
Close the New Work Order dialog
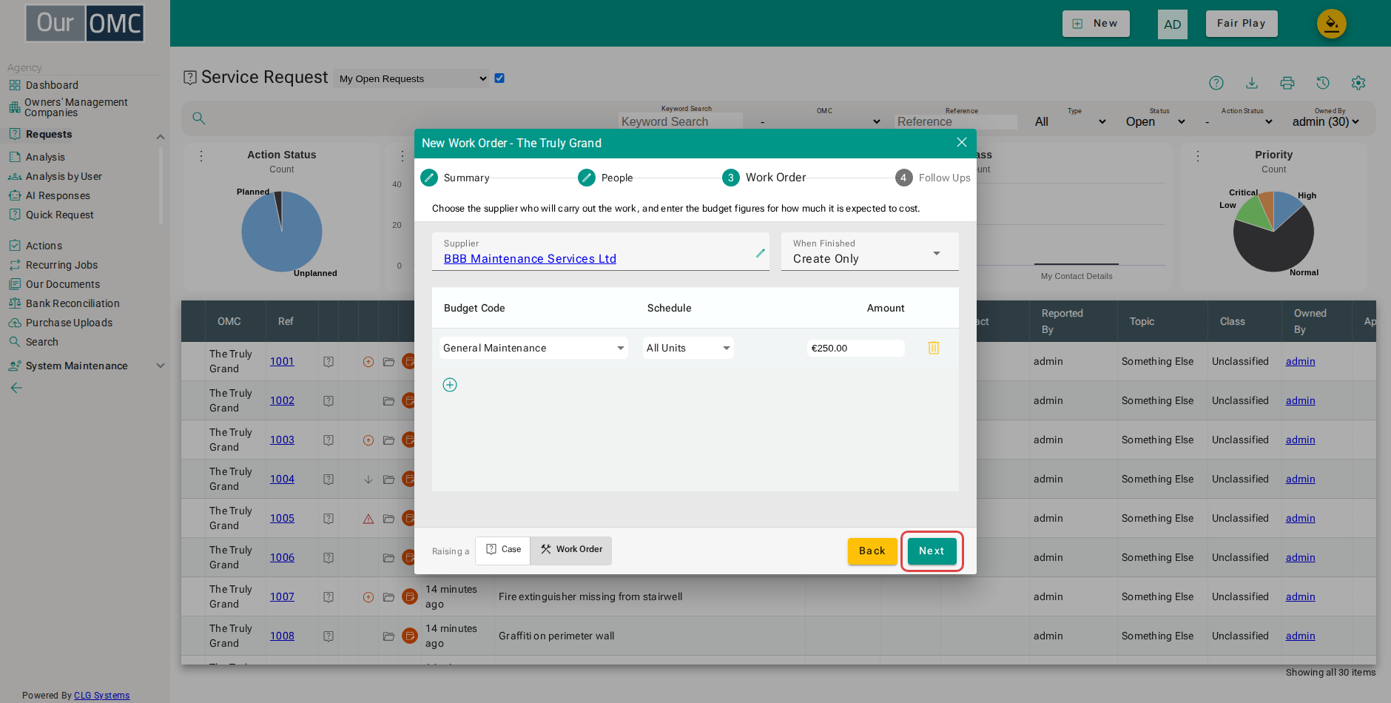[962, 142]
